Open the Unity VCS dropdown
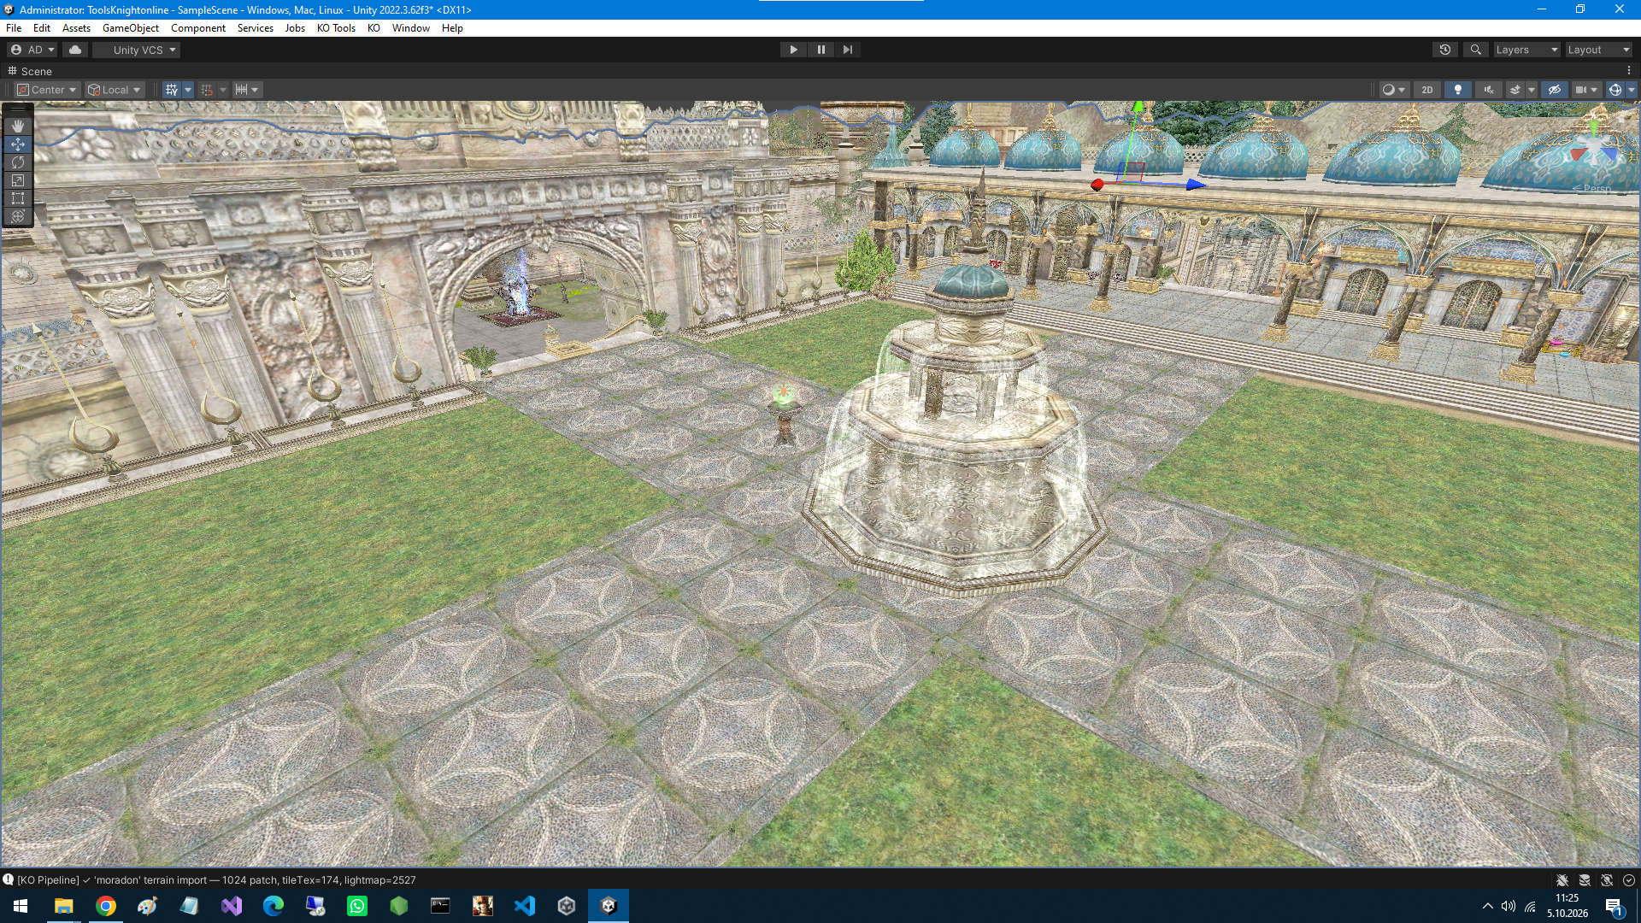This screenshot has height=923, width=1641. pos(138,50)
